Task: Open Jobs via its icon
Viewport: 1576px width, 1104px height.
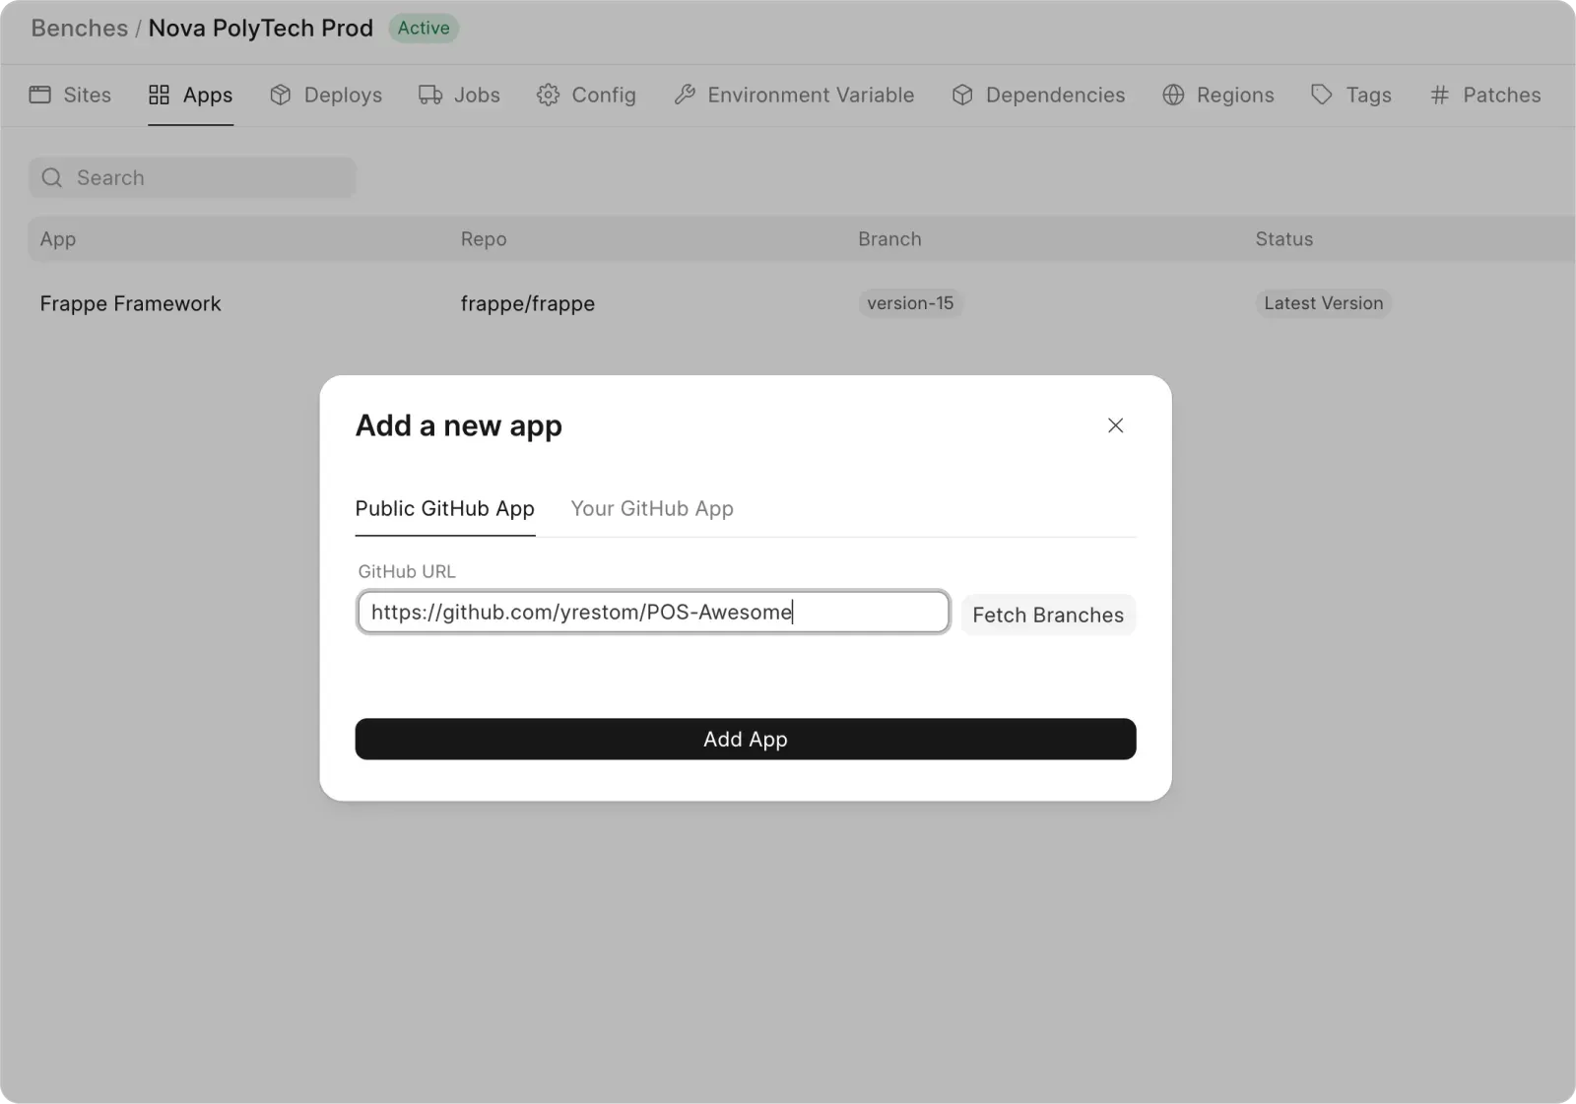Action: pyautogui.click(x=430, y=95)
